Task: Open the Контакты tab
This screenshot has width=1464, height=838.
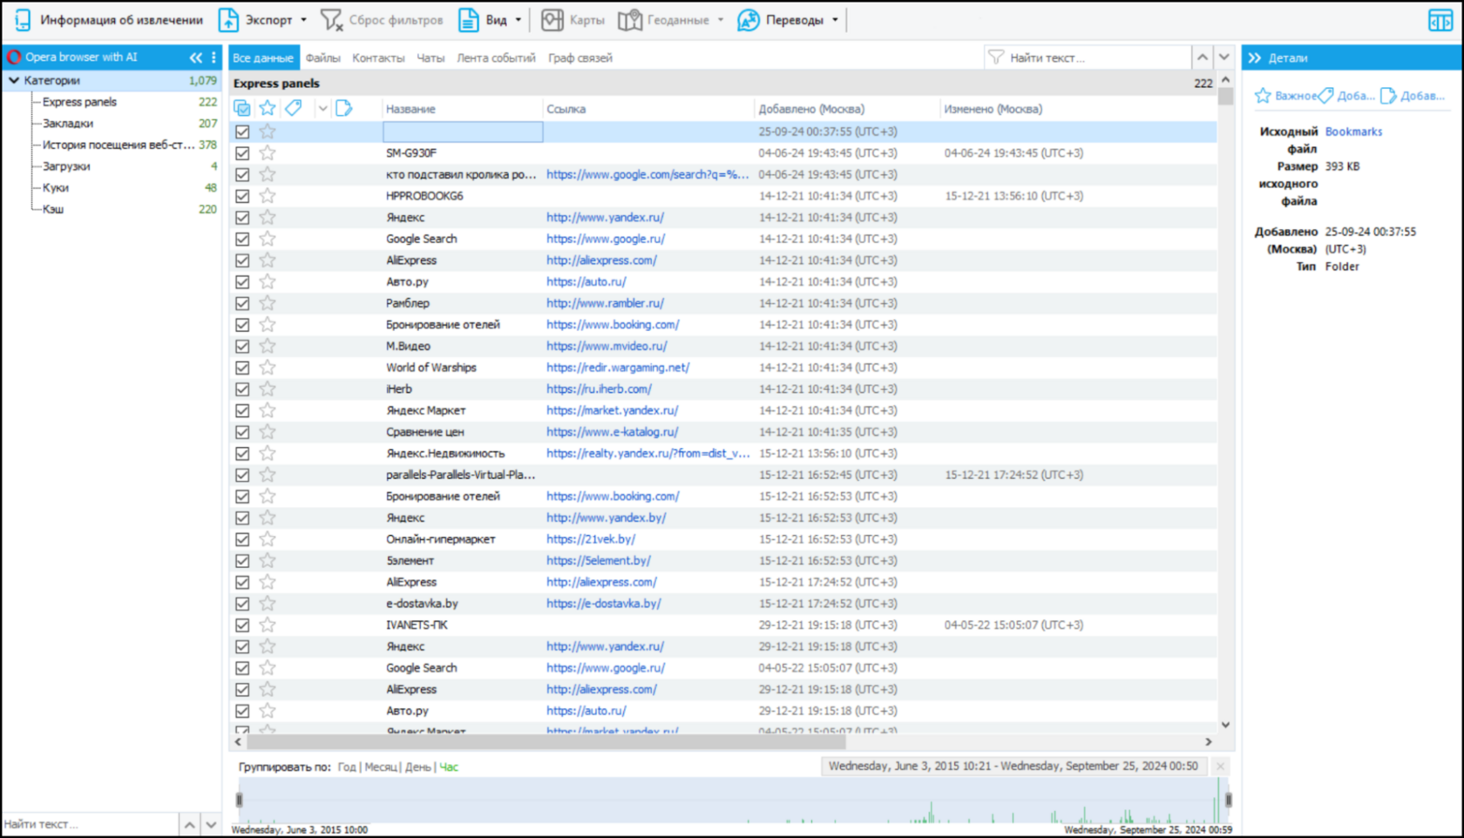Action: pos(378,57)
